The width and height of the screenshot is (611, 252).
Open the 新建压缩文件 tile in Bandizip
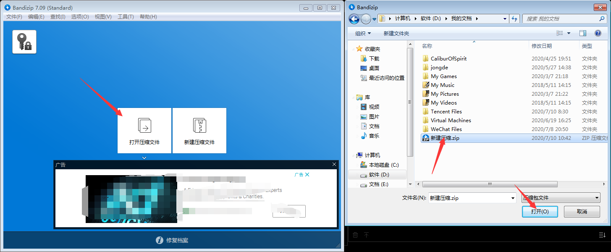pos(199,131)
